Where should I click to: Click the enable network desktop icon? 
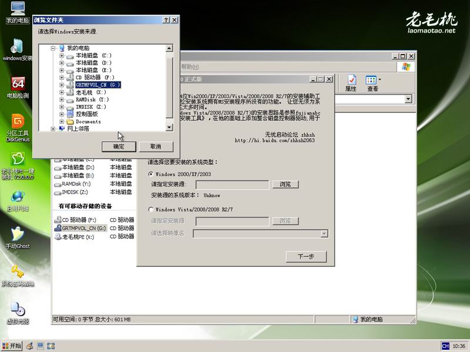(18, 201)
